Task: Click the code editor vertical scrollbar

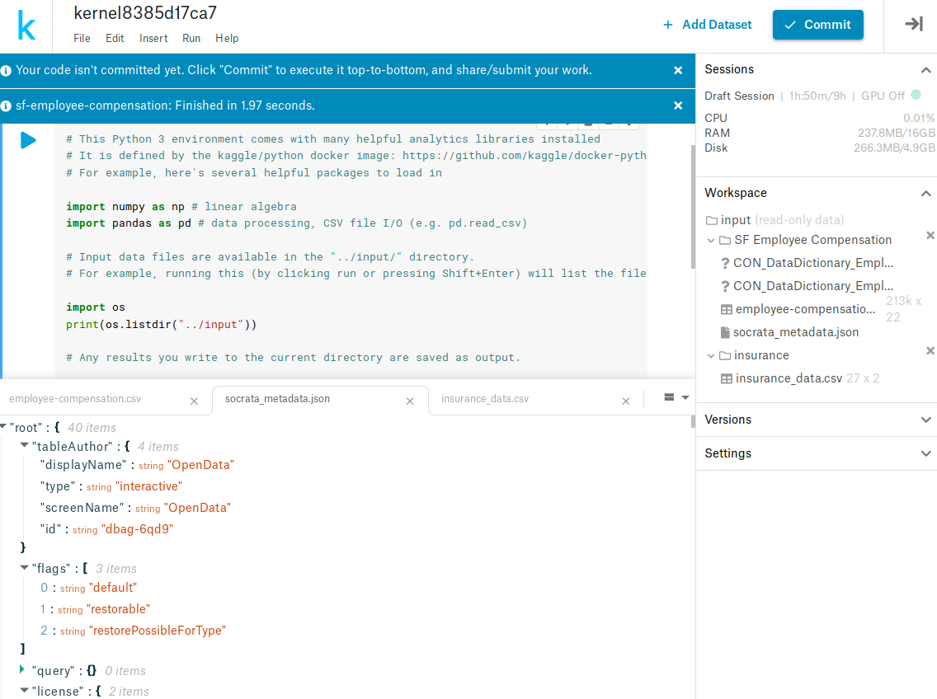Action: (x=693, y=206)
